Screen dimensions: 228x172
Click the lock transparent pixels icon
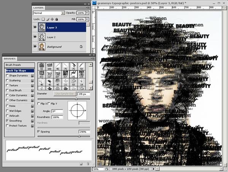[43, 19]
